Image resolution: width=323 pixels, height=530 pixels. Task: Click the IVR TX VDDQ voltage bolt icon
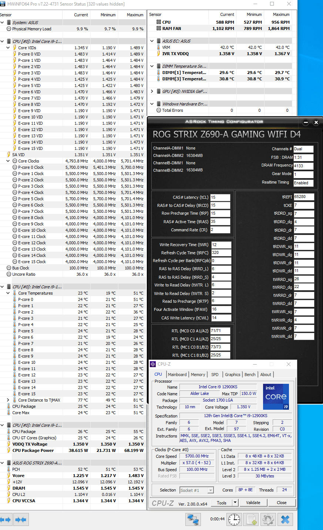point(158,54)
